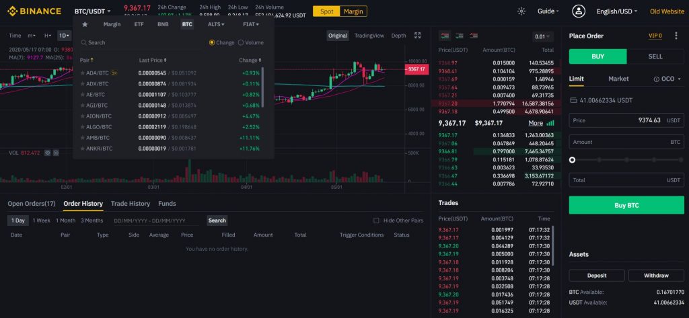Favorite the AION/BTC pair star
Image resolution: width=689 pixels, height=318 pixels.
(x=83, y=116)
